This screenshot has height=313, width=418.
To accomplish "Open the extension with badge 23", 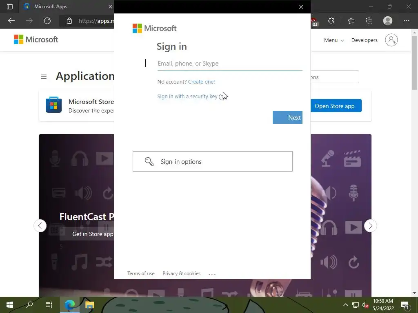I will [314, 22].
